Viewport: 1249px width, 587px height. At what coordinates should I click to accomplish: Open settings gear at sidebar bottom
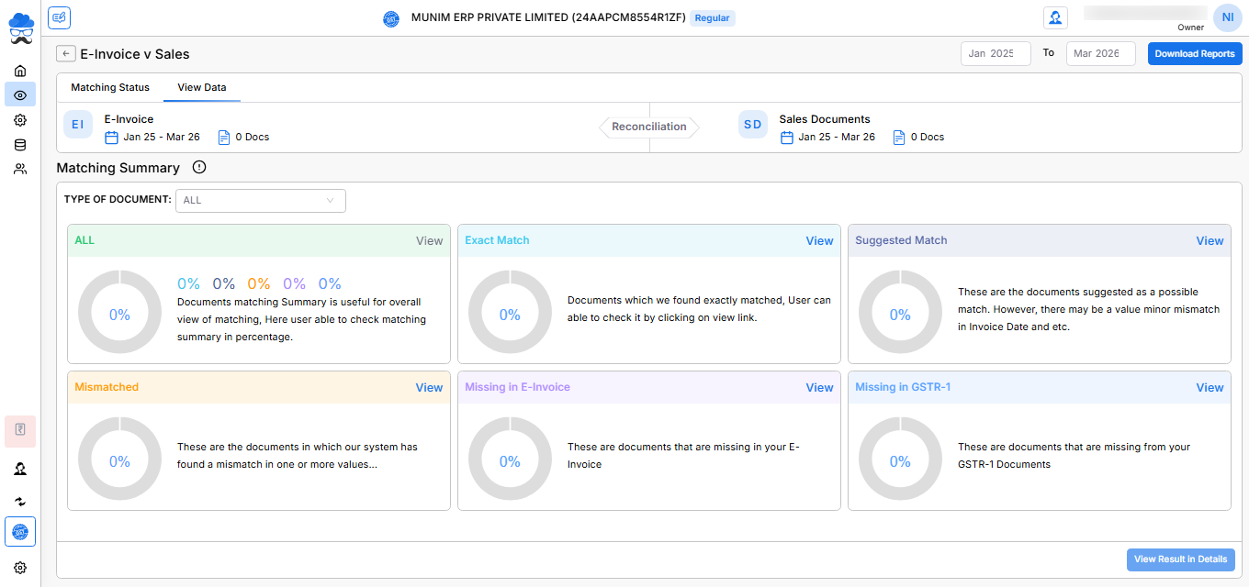pos(20,568)
